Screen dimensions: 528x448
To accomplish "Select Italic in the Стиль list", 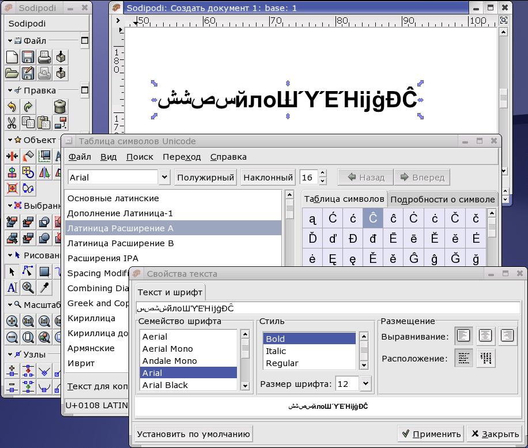I will pos(309,351).
